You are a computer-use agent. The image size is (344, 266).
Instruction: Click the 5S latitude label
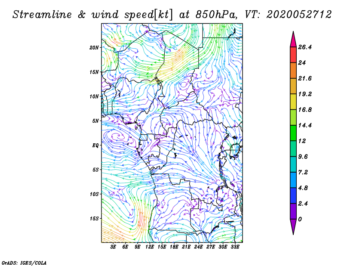coord(95,170)
